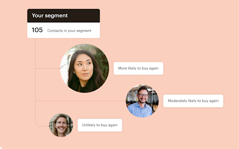Open the bespectacled man's portrait
The height and width of the screenshot is (149, 239).
click(142, 101)
